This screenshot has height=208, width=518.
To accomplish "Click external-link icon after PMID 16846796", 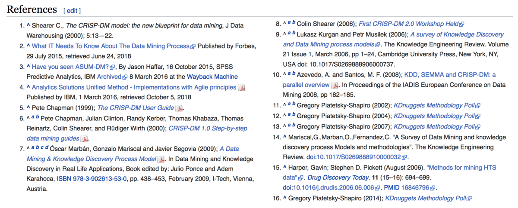I will [x=433, y=188].
